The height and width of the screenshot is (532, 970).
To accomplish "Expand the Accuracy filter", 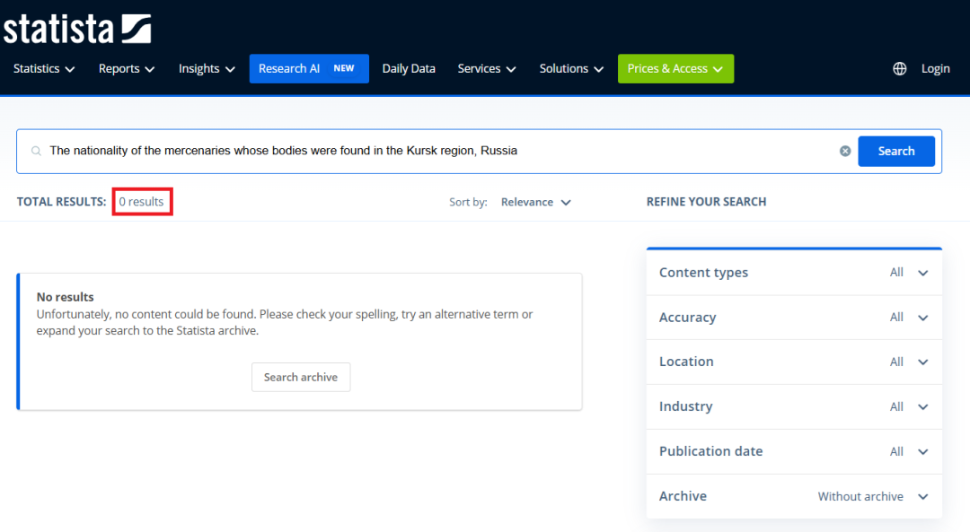I will [794, 317].
